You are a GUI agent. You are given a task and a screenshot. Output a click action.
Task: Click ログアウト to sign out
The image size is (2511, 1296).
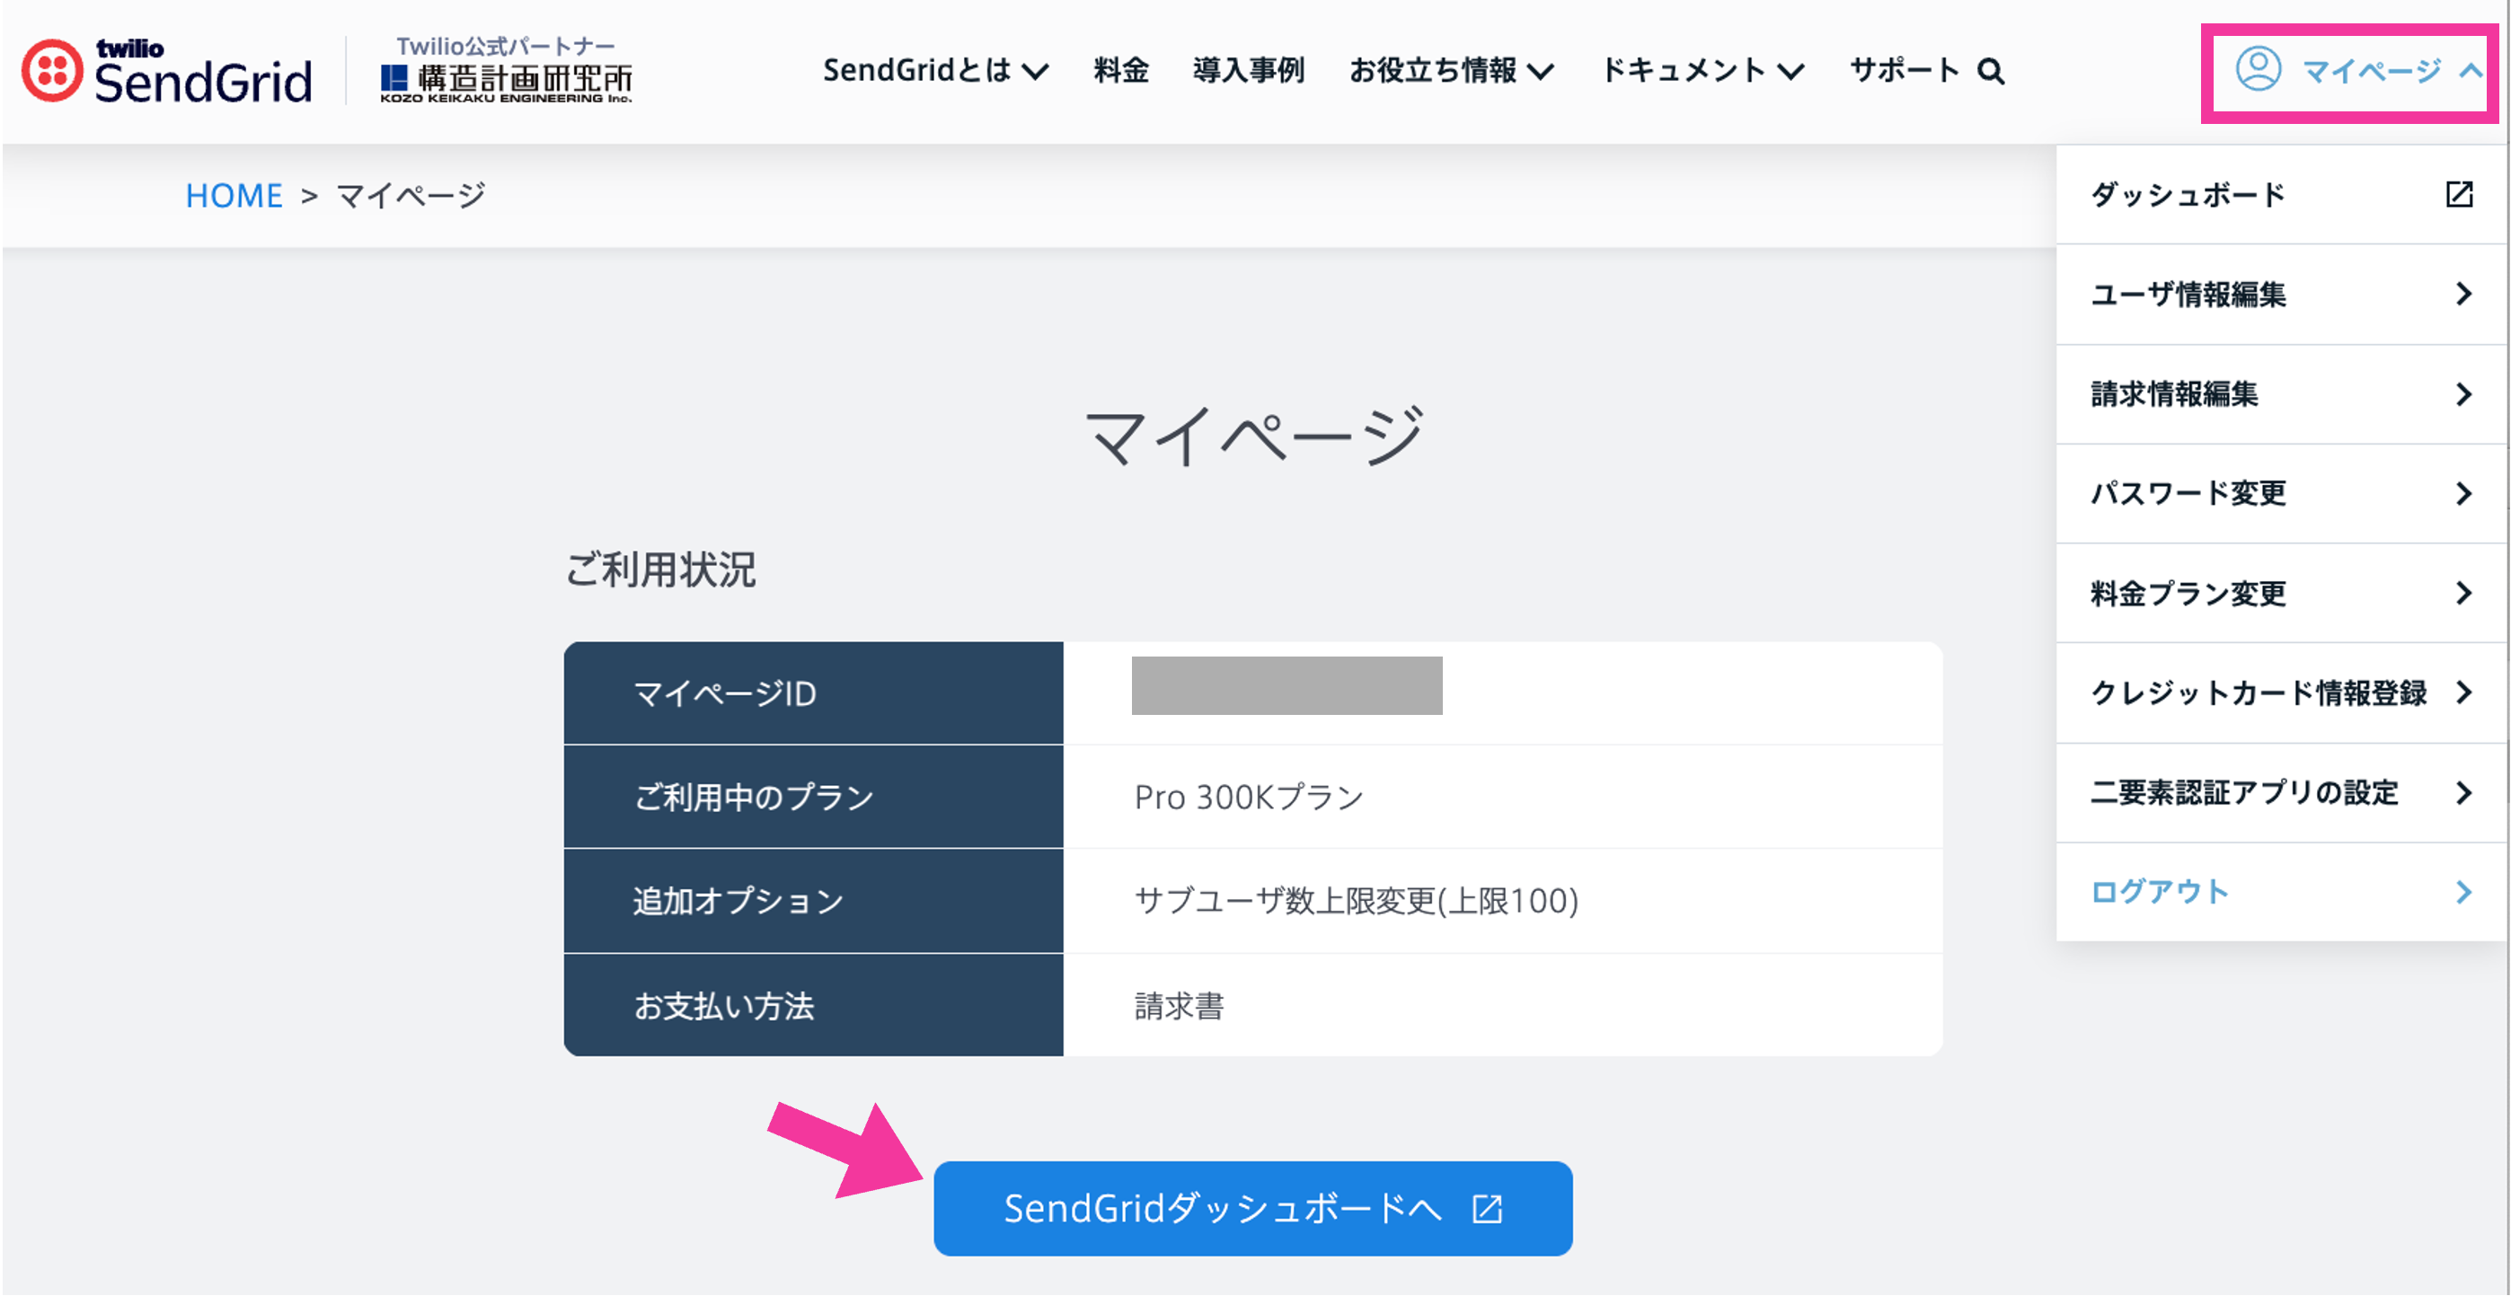(x=2282, y=892)
